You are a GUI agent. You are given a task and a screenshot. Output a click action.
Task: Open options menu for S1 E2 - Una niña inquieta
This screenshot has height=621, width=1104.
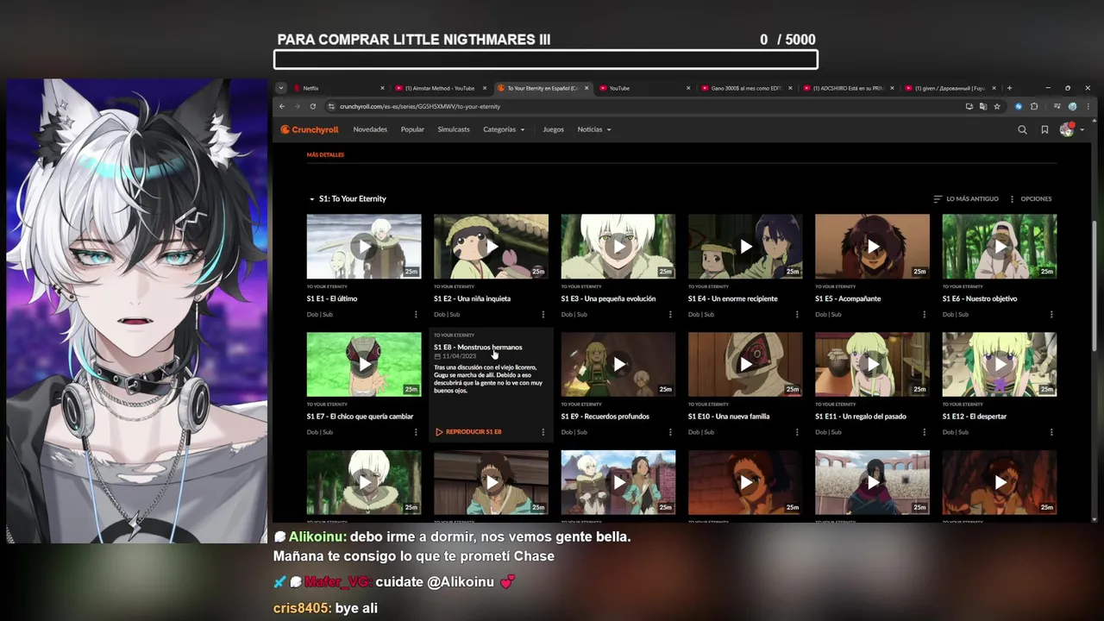(543, 314)
